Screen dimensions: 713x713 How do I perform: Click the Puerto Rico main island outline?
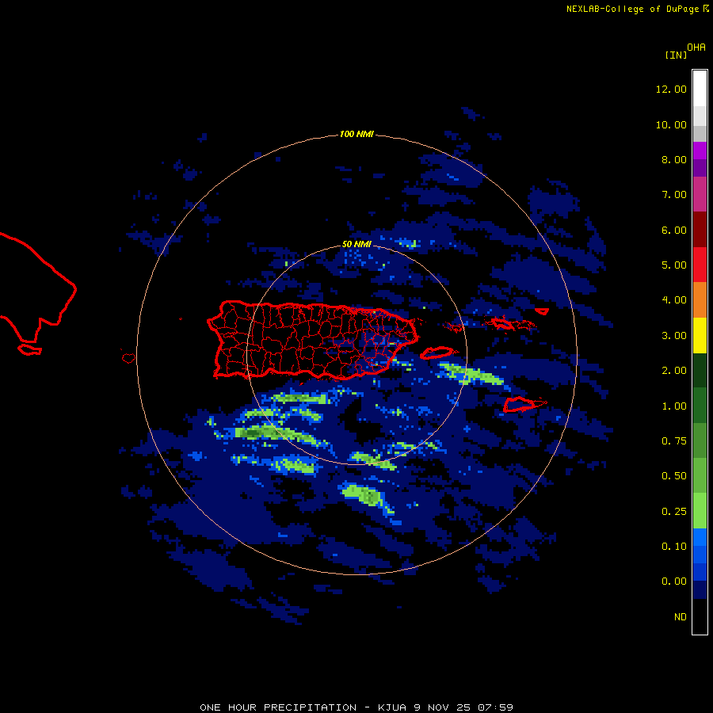coord(313,340)
